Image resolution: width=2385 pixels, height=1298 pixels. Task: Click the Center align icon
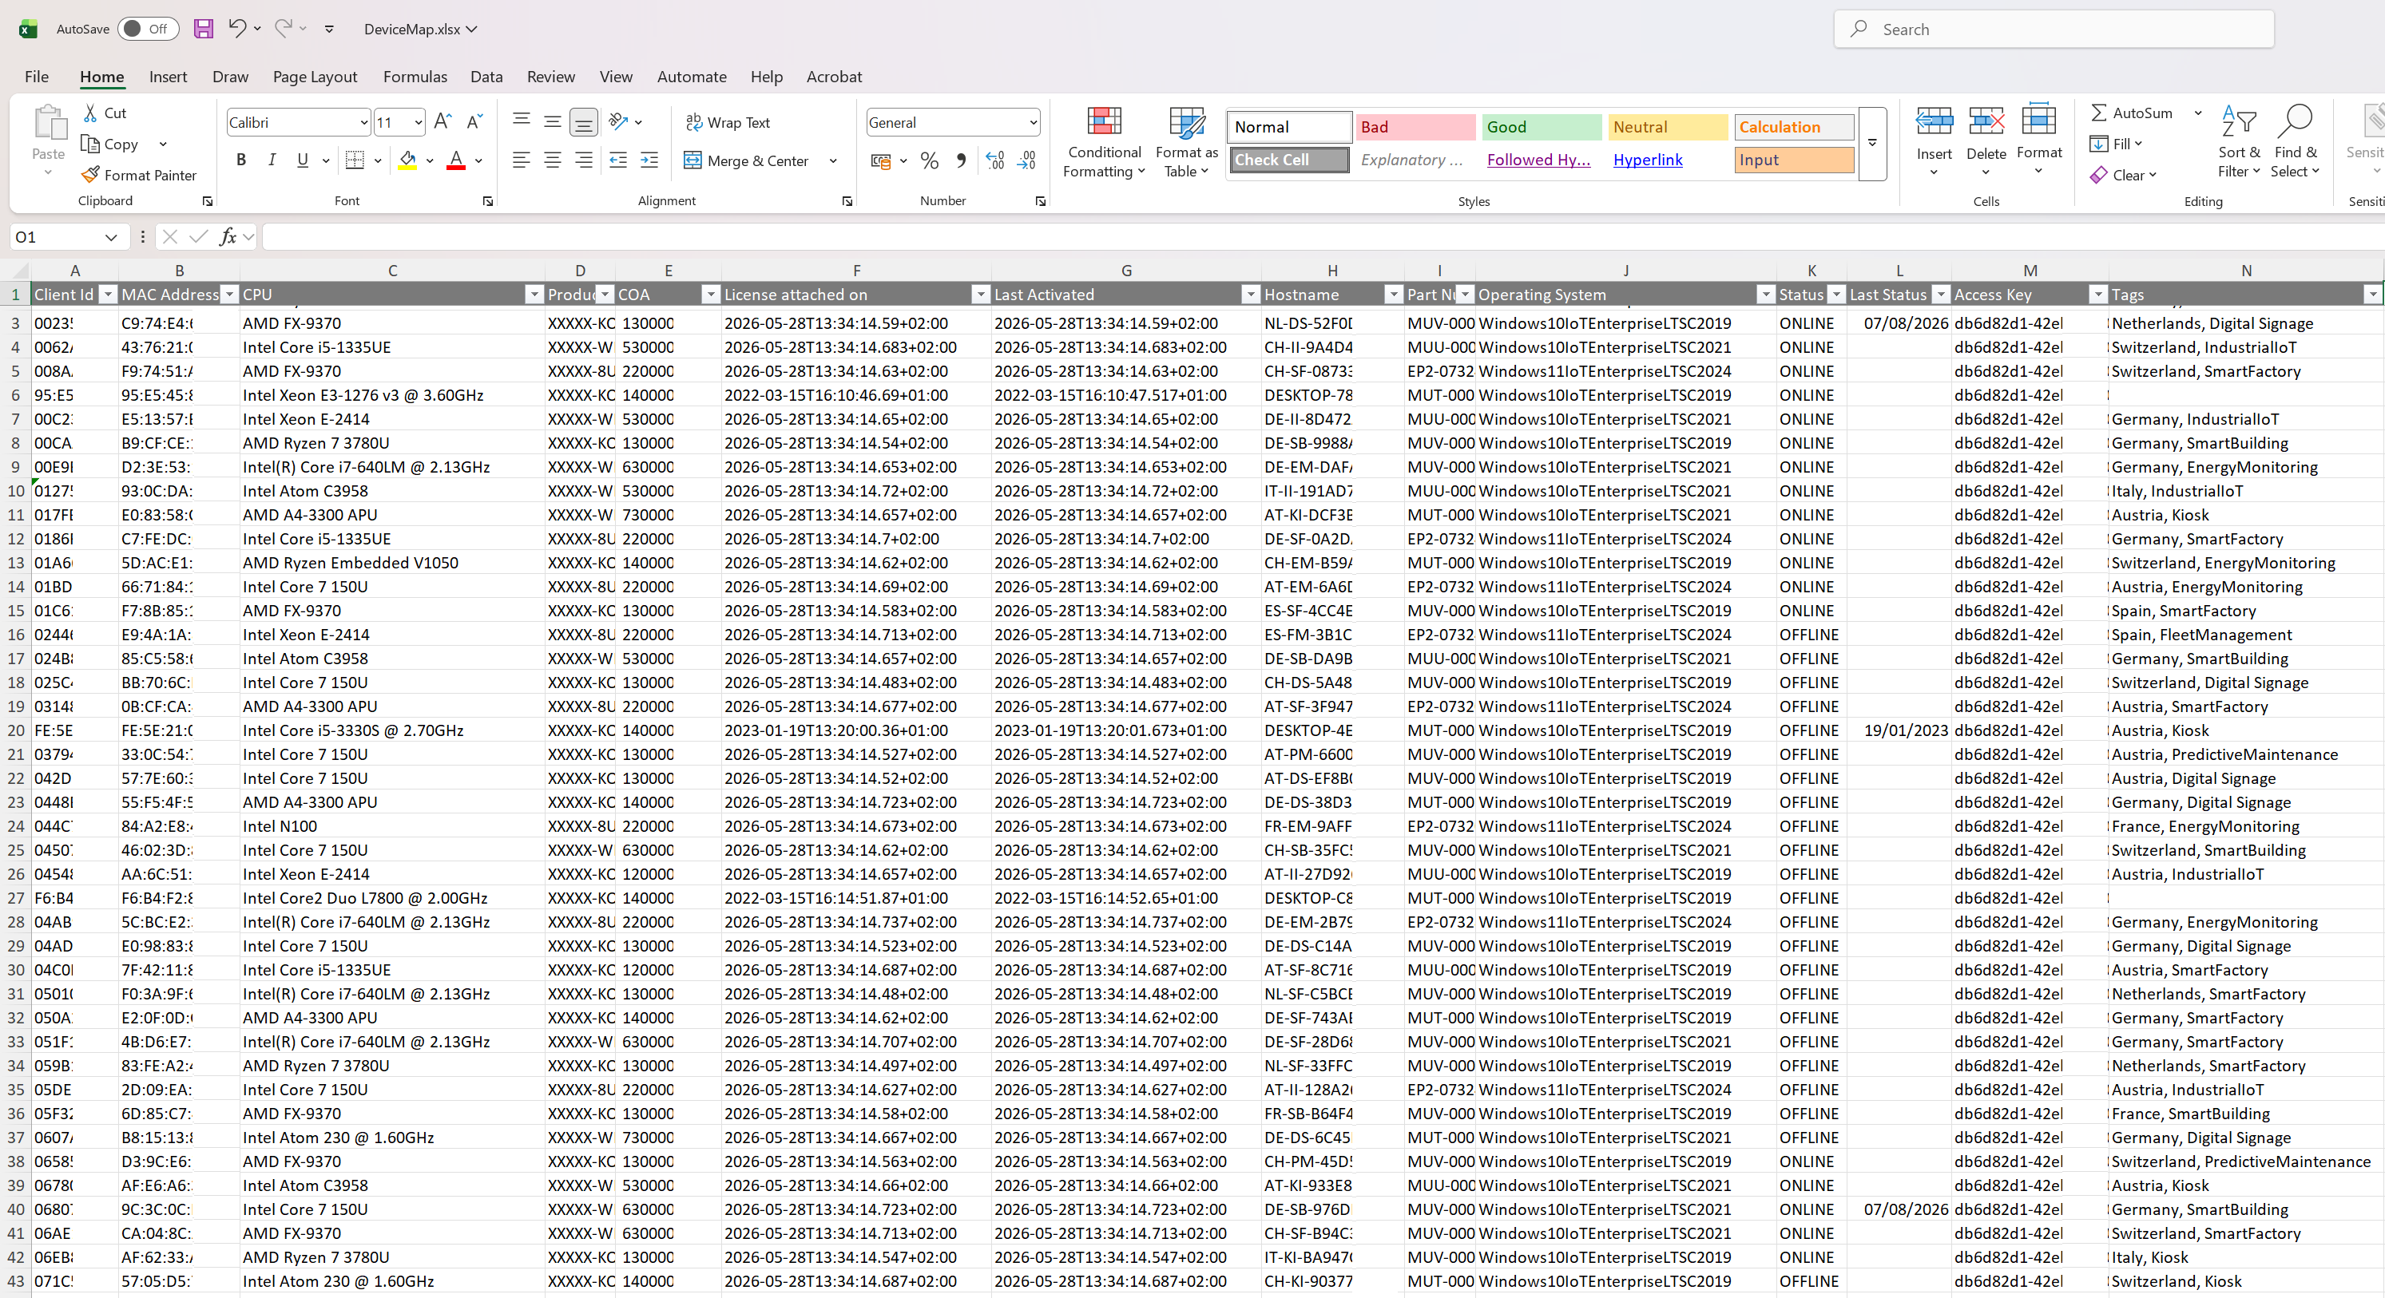[553, 160]
